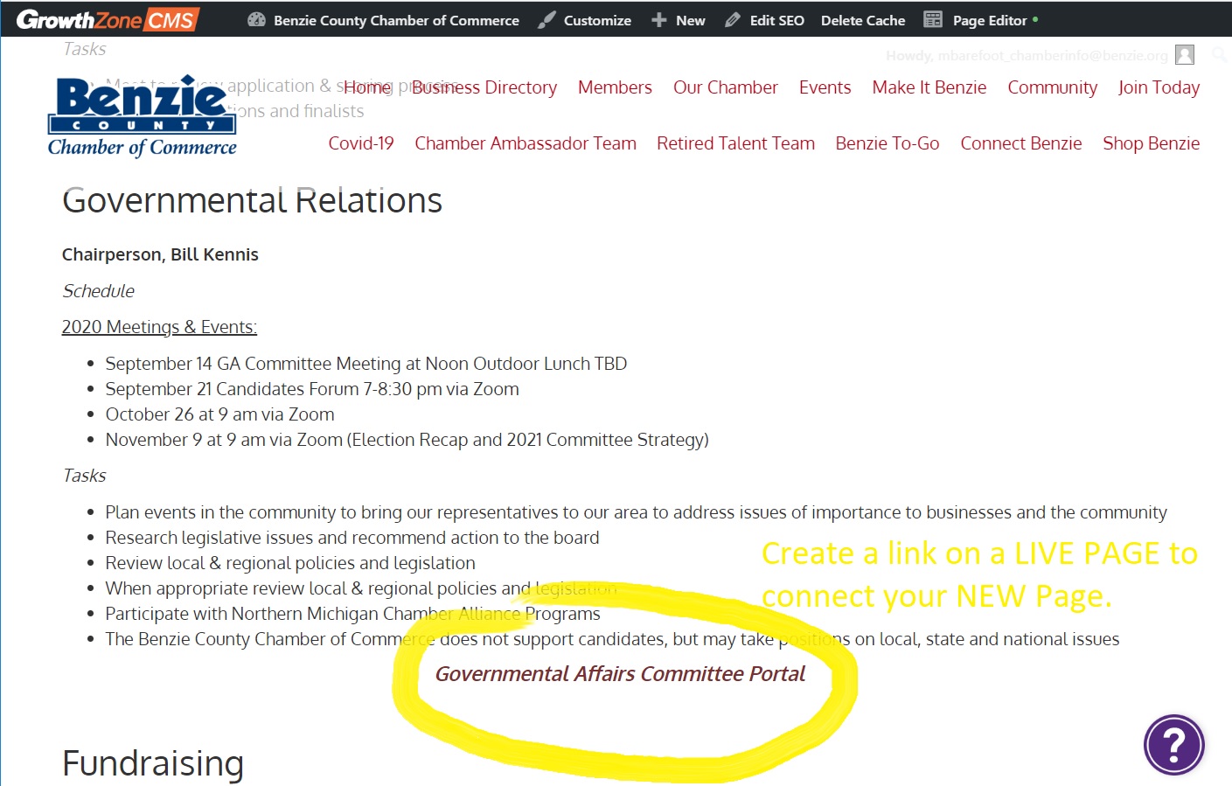Select Research legislative issues bullet text
The width and height of the screenshot is (1232, 786).
coord(352,538)
